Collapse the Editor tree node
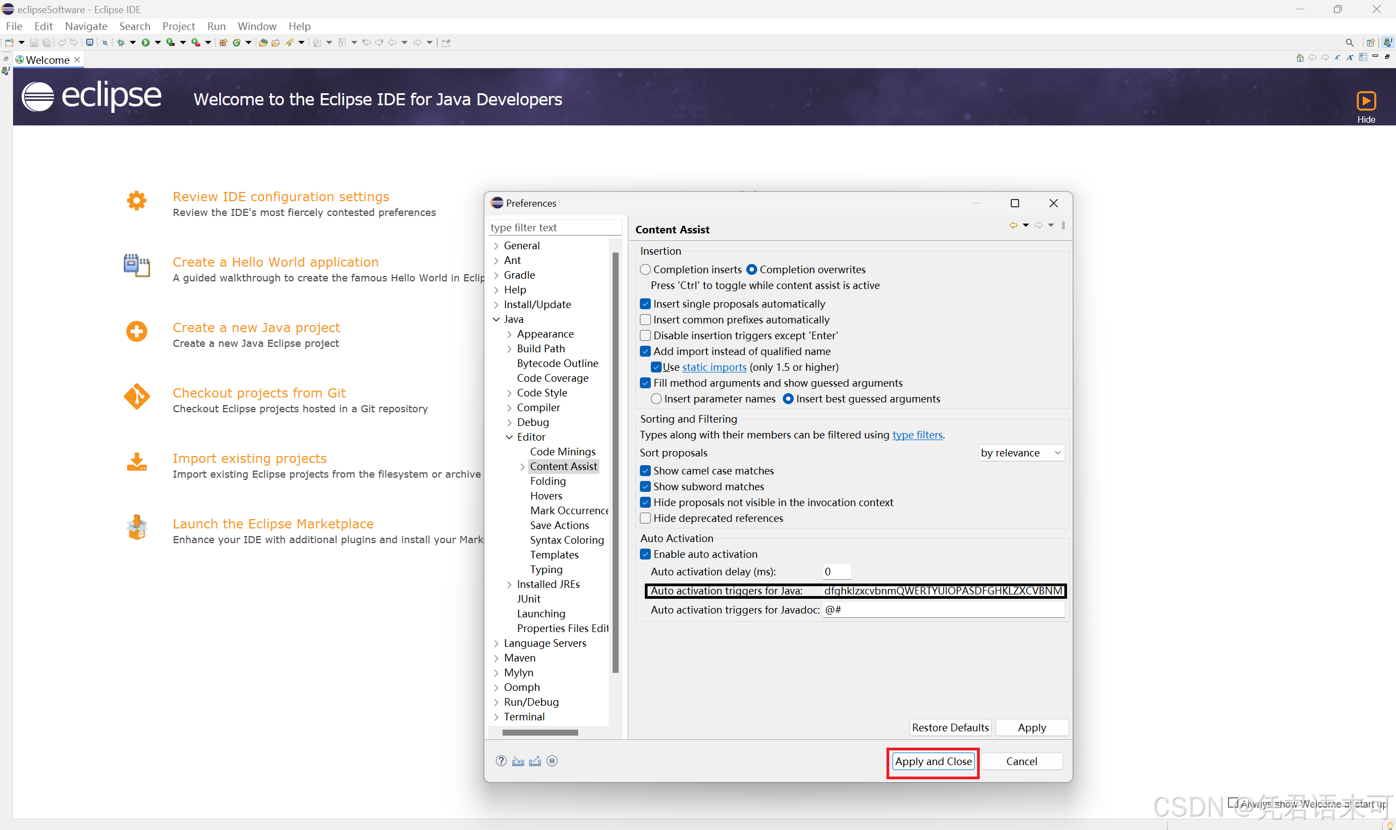1396x830 pixels. [x=509, y=437]
